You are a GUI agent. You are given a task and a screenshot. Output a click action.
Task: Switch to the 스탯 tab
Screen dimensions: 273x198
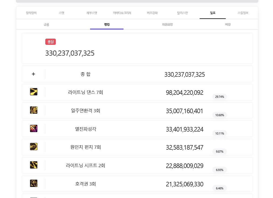pyautogui.click(x=61, y=13)
